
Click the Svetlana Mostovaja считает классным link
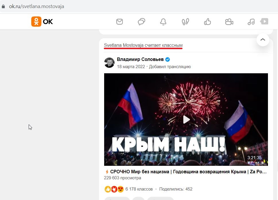[x=143, y=45]
